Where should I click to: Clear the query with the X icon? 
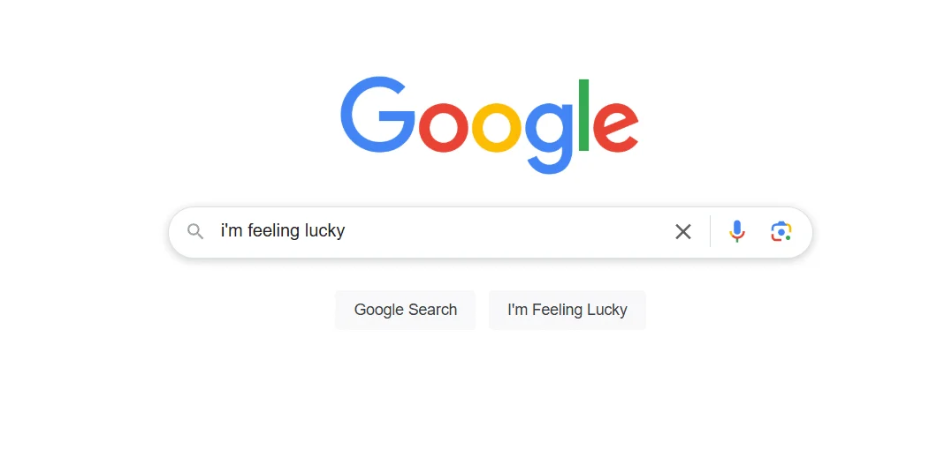coord(683,231)
